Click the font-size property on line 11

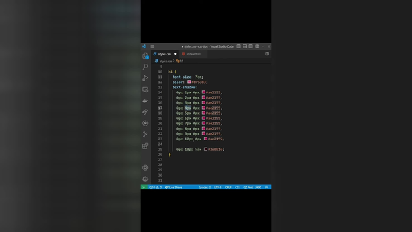coord(182,77)
